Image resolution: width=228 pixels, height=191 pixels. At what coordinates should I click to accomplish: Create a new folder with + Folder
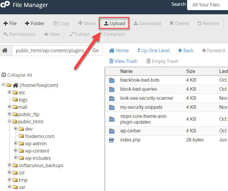tap(35, 23)
